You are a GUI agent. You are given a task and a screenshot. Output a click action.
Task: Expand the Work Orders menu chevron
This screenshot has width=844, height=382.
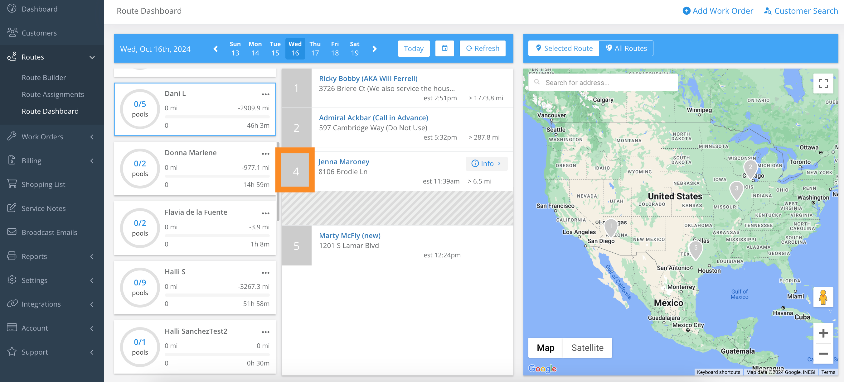tap(92, 137)
